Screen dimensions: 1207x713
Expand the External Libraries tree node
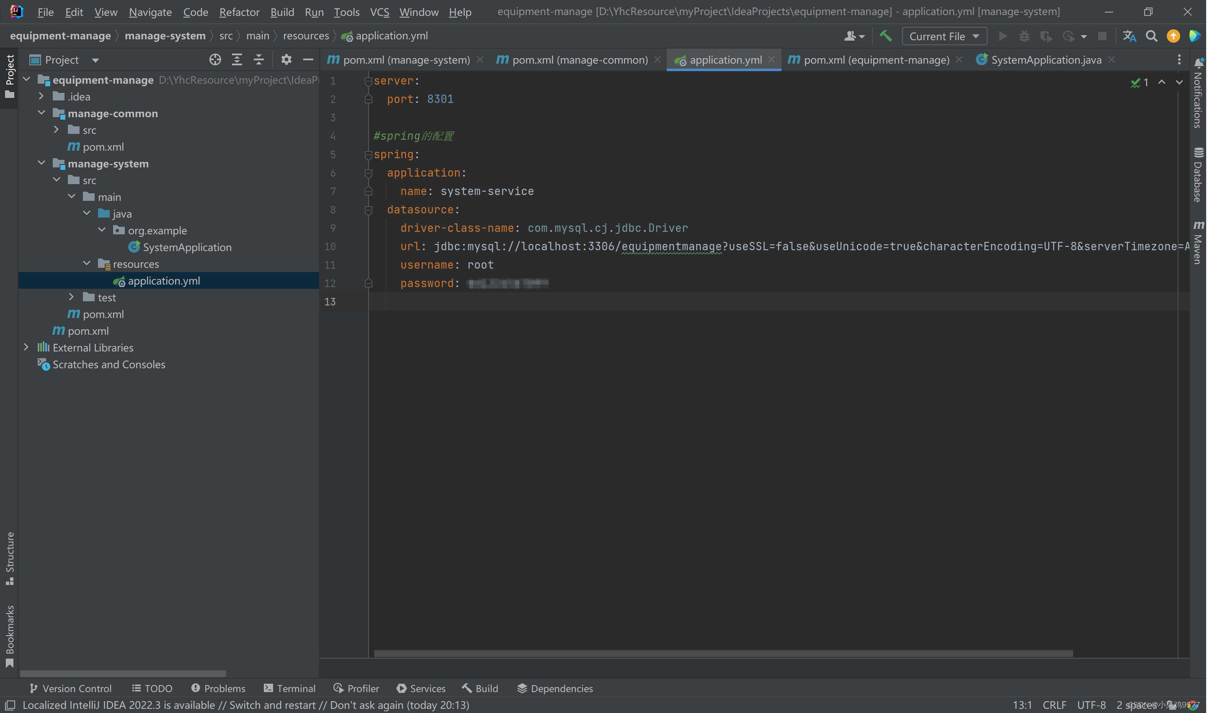click(25, 347)
